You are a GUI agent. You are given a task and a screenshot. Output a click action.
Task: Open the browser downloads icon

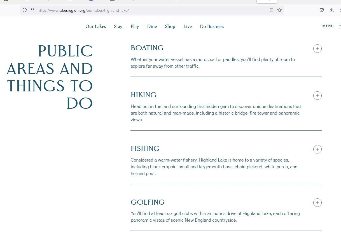(x=331, y=10)
